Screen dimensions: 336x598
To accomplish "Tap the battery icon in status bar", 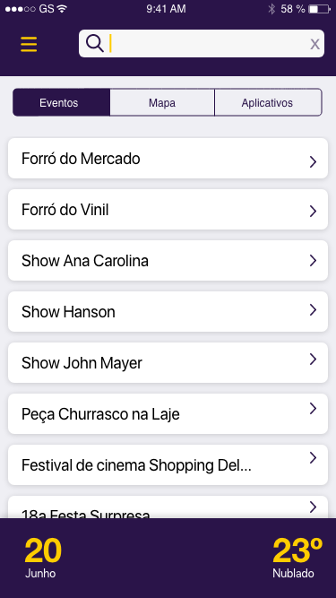I will coord(319,9).
